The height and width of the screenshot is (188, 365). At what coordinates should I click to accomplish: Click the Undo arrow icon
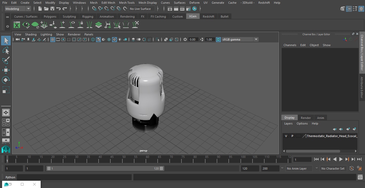click(59, 9)
